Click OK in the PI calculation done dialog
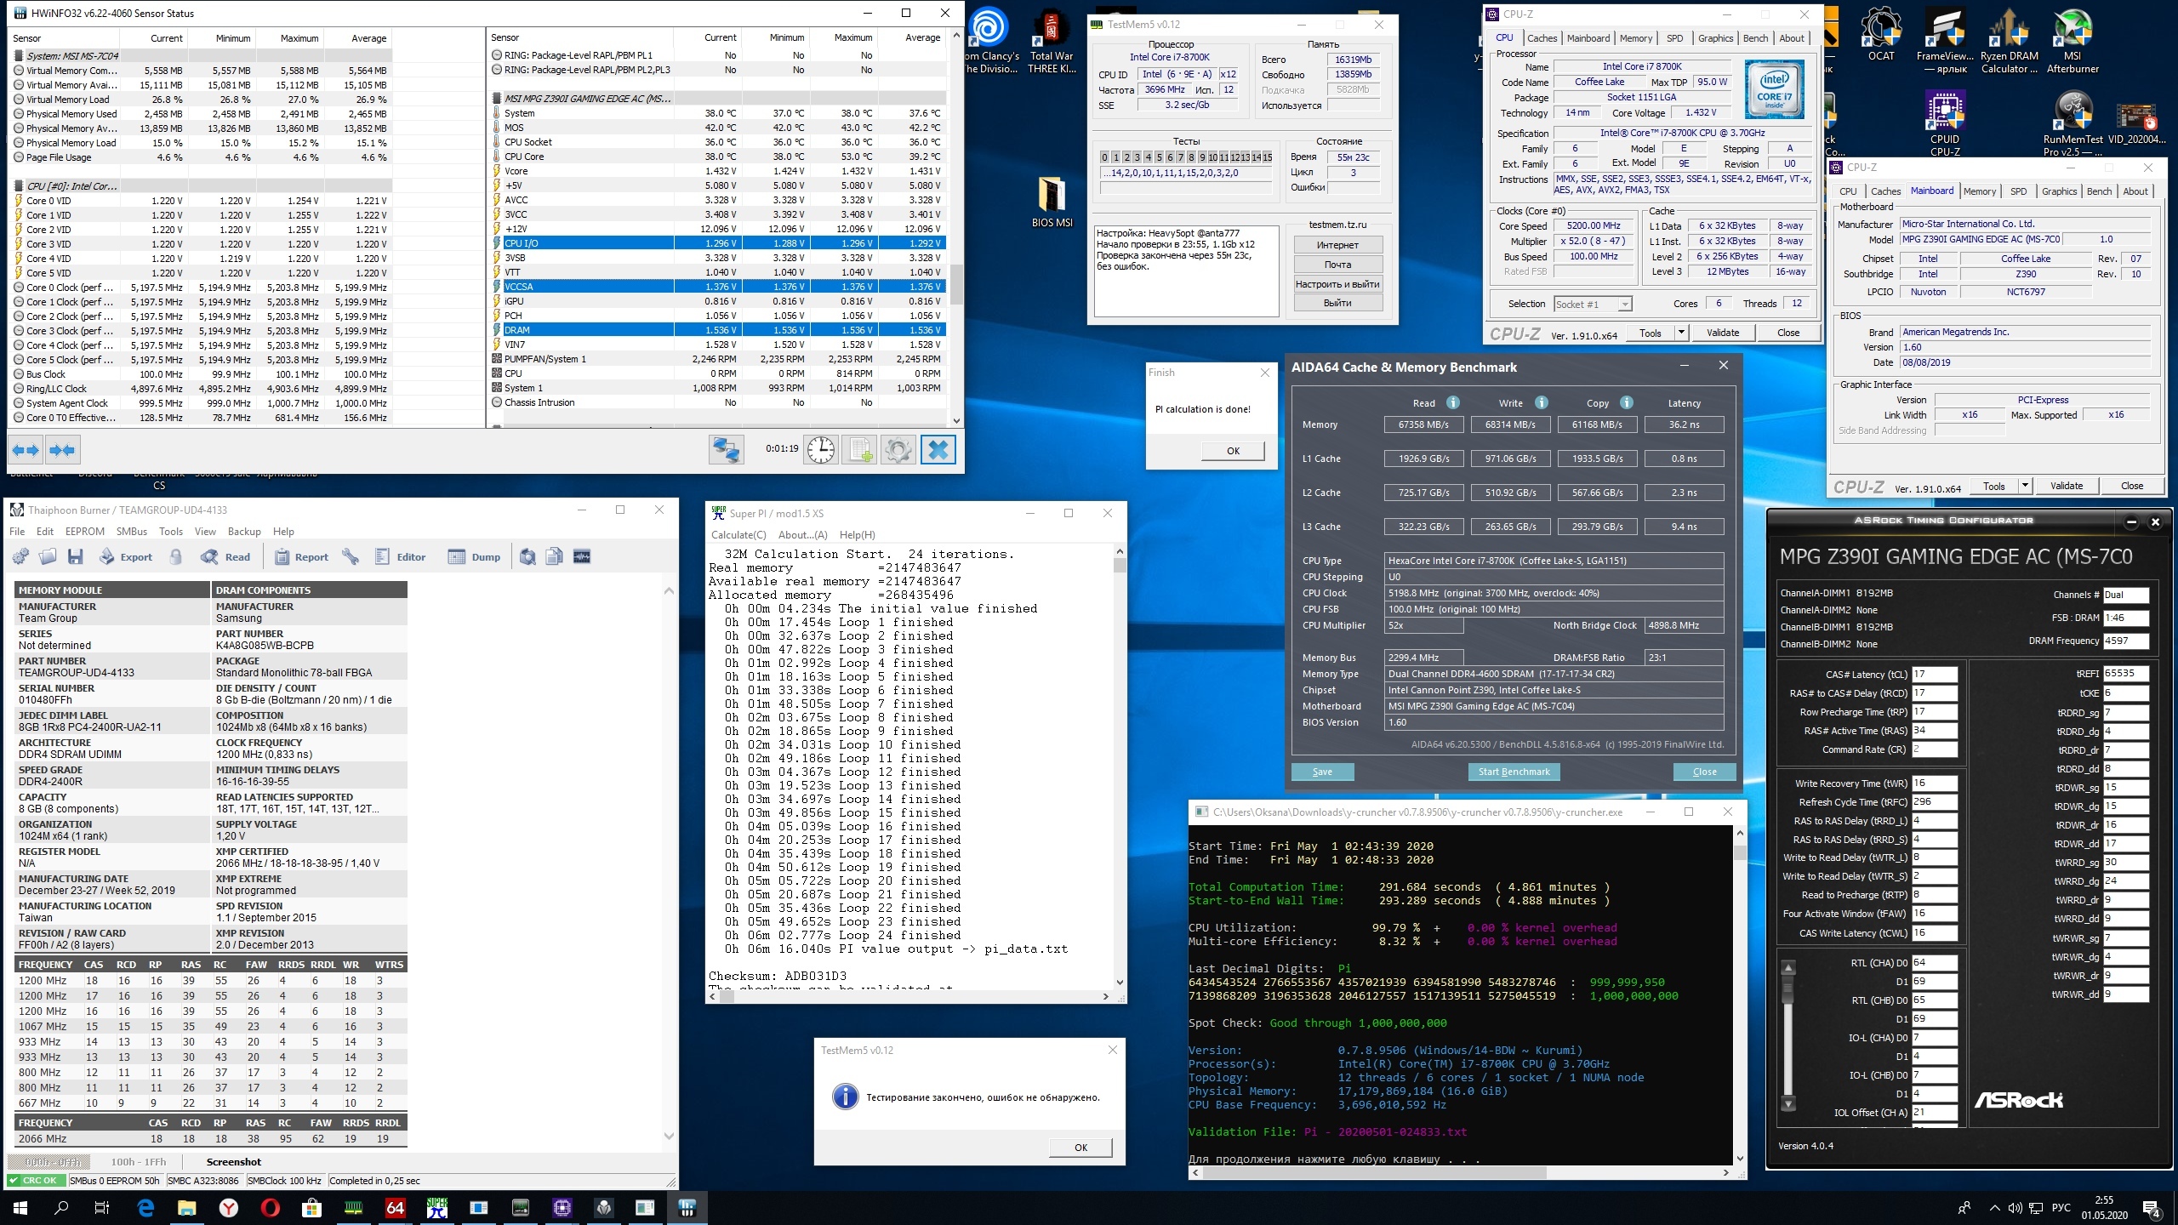2178x1225 pixels. [1233, 451]
